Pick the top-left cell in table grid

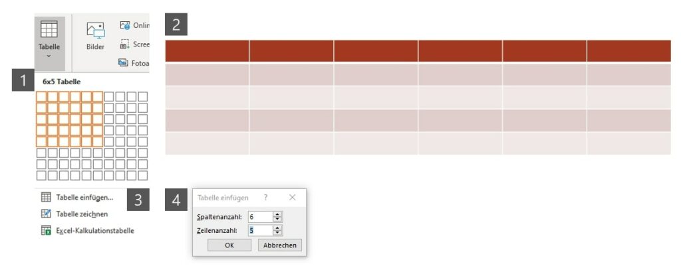click(x=41, y=96)
